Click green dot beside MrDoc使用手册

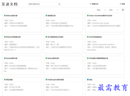tap(46, 58)
